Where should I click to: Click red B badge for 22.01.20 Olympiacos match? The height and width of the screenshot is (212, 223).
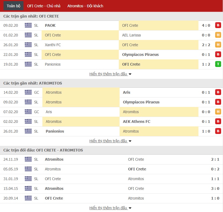(x=218, y=54)
